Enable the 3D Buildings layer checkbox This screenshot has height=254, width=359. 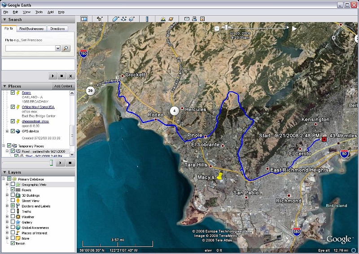[13, 195]
